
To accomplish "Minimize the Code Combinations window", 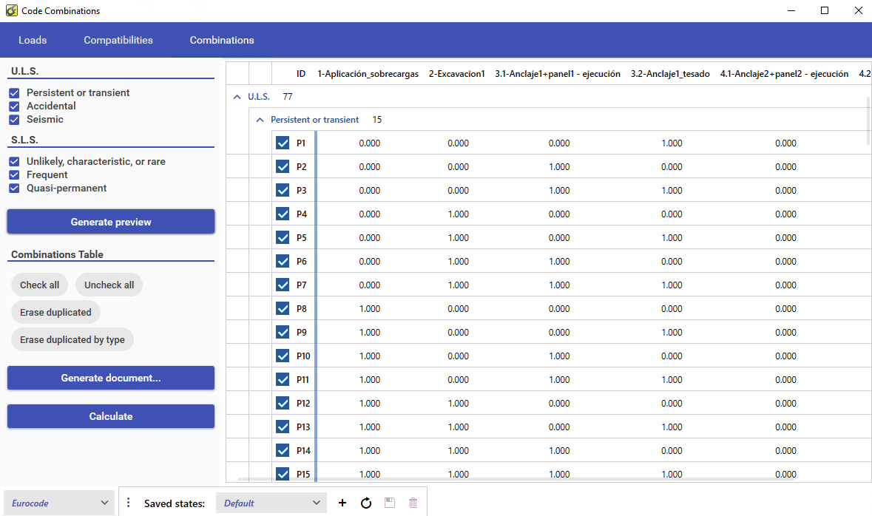I will (791, 11).
